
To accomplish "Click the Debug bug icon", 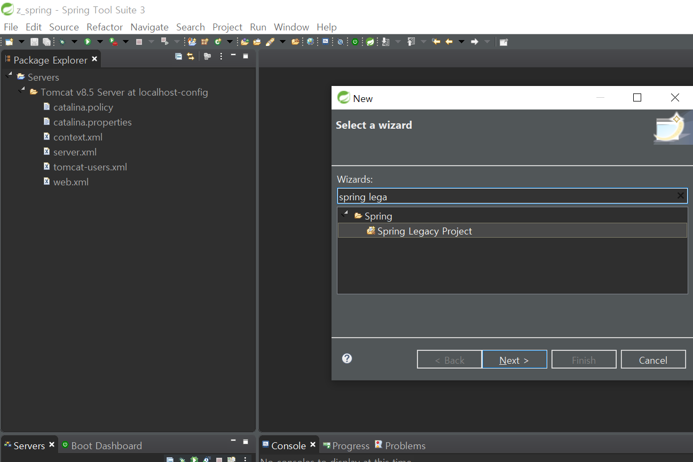I will click(x=62, y=42).
